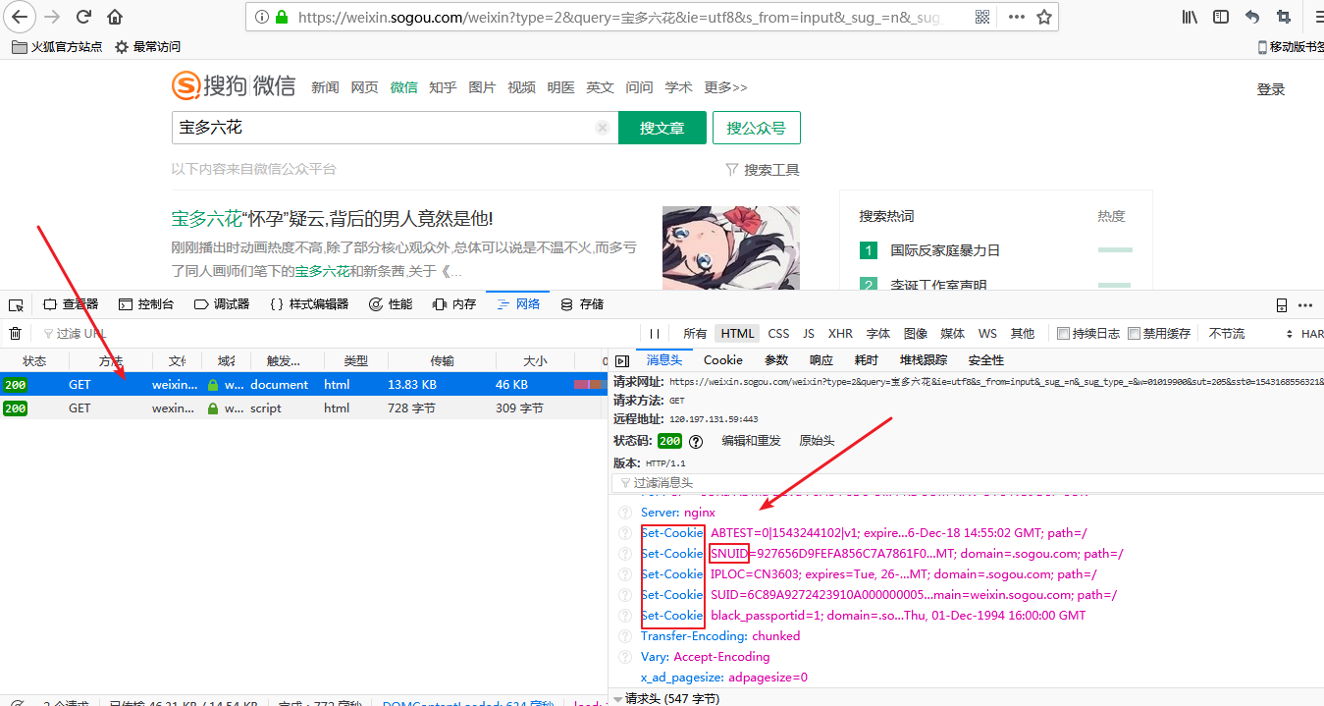Click the undo arrow toolbar icon
The width and height of the screenshot is (1324, 706).
point(1252,17)
